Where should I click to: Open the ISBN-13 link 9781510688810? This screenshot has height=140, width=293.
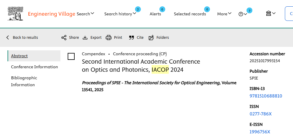coord(266,96)
